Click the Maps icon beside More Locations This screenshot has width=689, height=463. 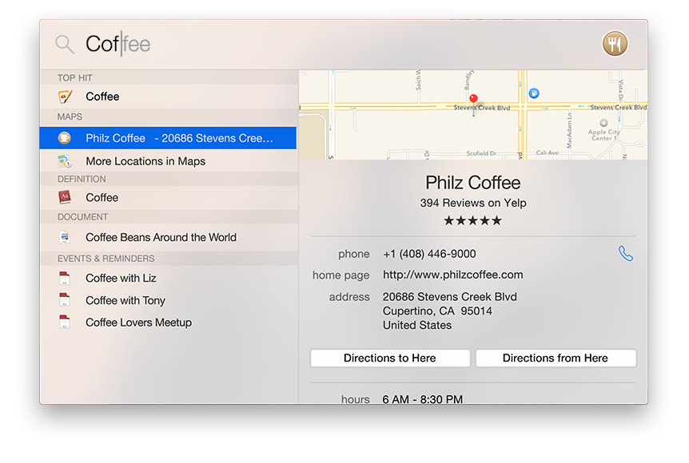tap(65, 161)
